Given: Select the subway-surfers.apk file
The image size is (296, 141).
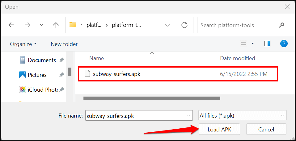Looking at the screenshot, I should 117,74.
